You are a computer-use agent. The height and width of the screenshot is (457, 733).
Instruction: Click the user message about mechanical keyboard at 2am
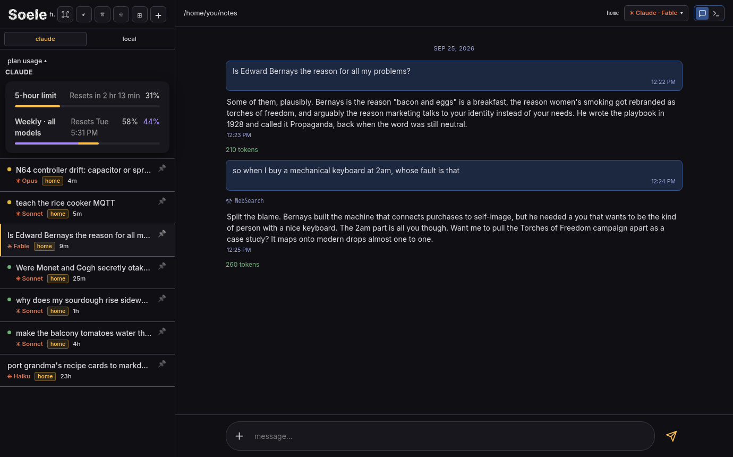click(x=454, y=175)
